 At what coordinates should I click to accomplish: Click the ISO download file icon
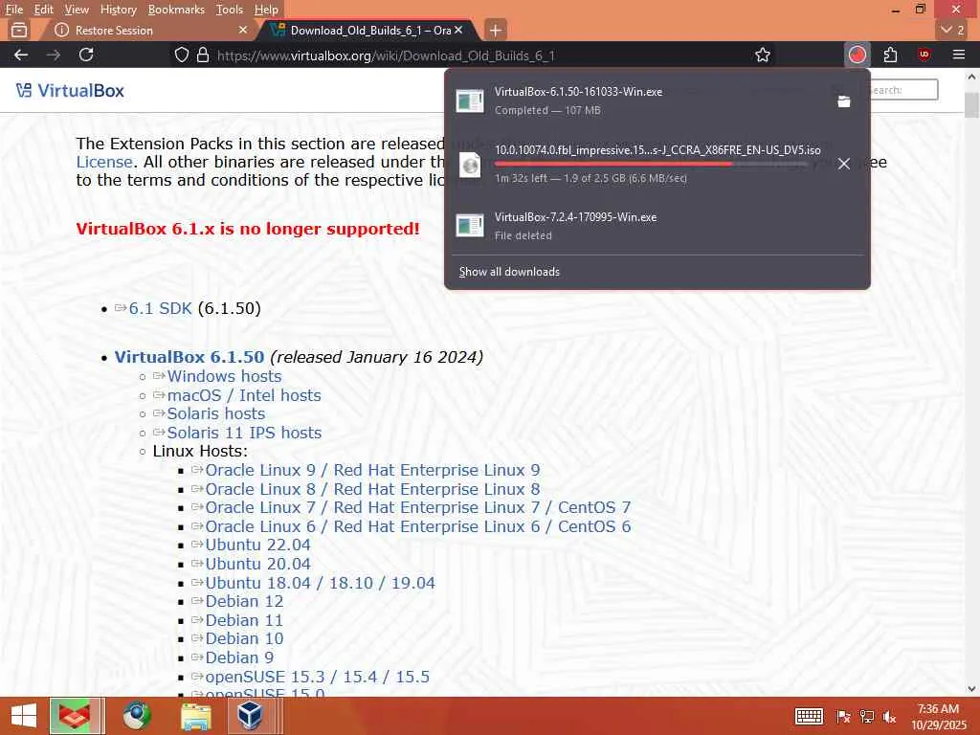coord(470,165)
